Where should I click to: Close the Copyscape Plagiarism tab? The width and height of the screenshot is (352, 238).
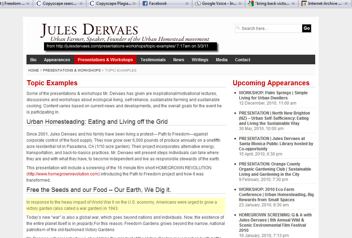coord(134,3)
